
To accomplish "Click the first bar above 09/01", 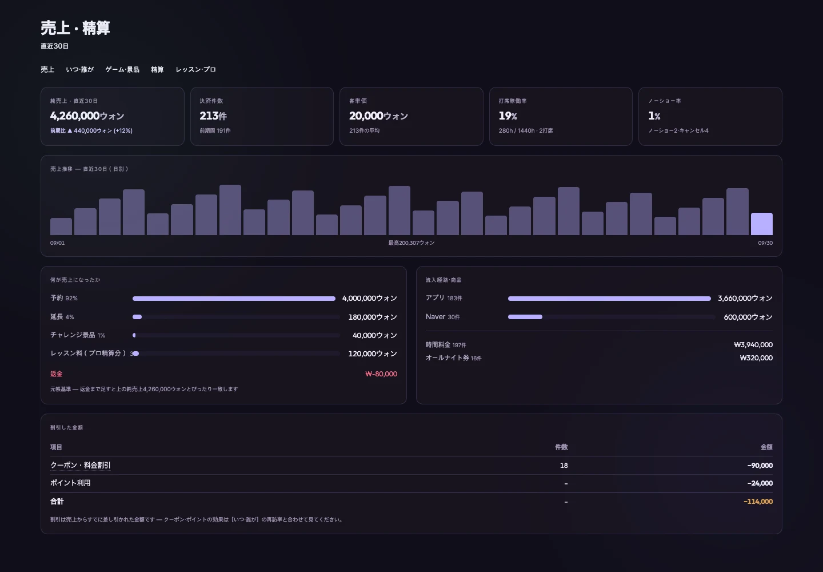I will point(61,227).
